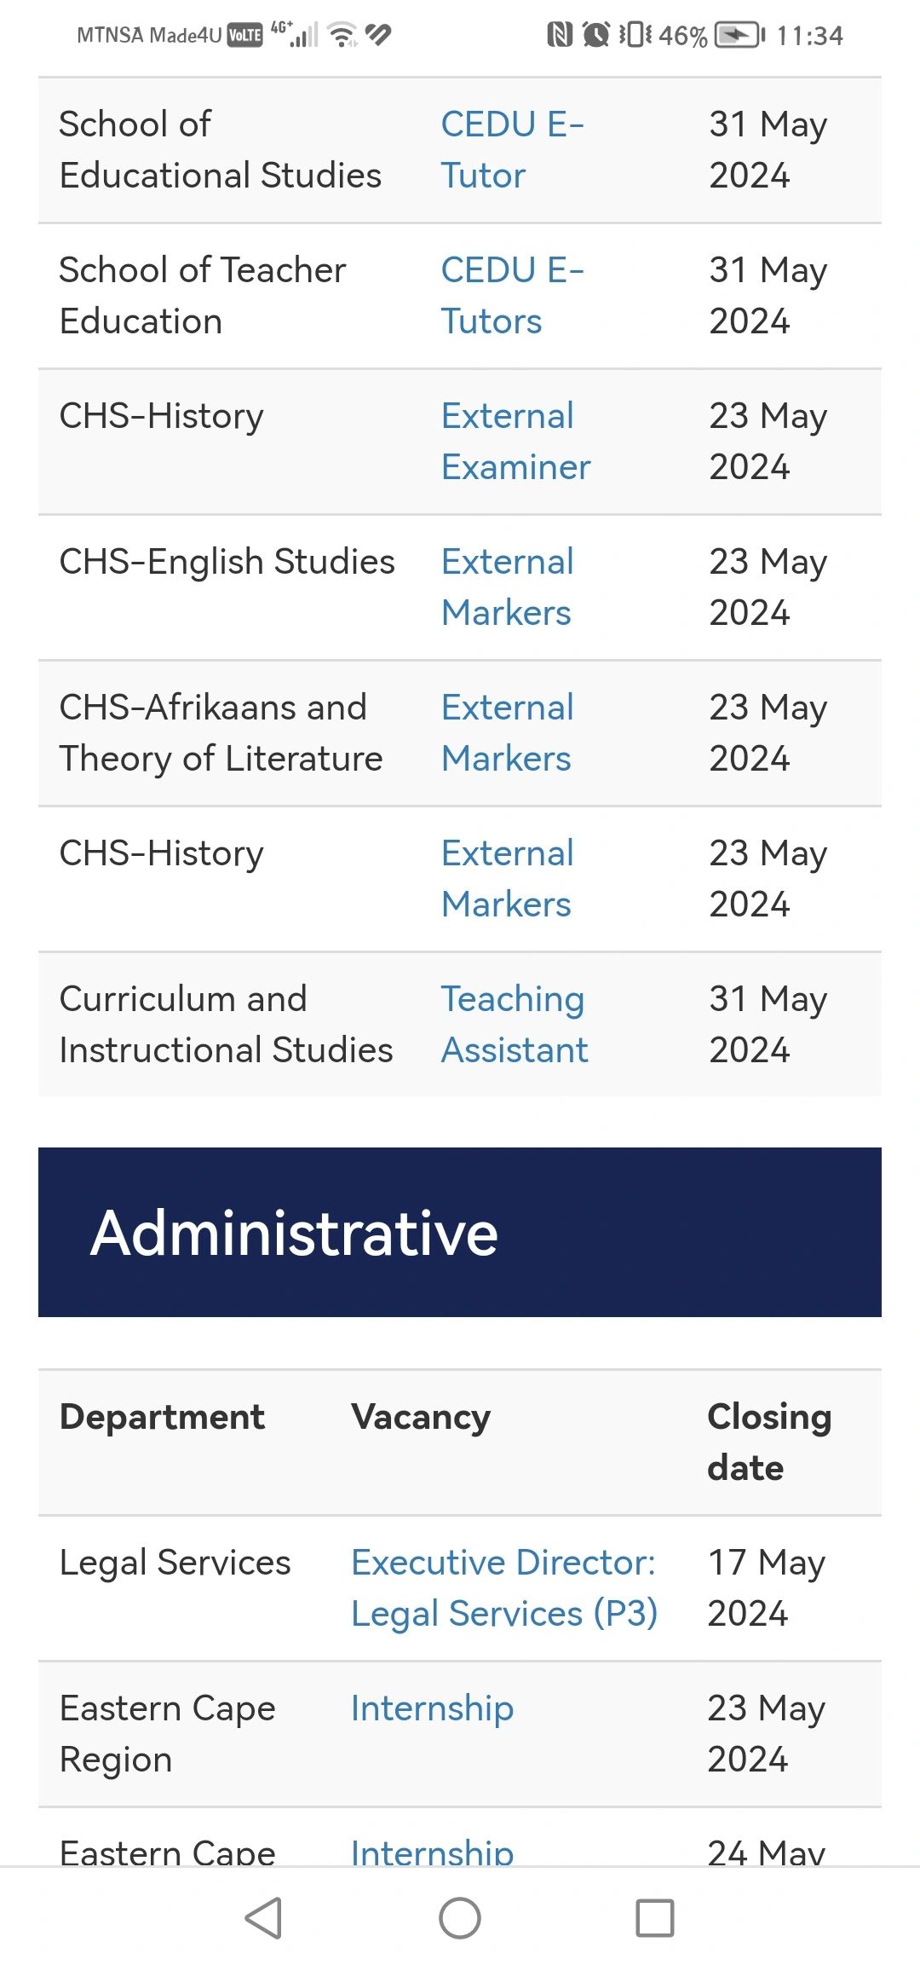The height and width of the screenshot is (1971, 920).
Task: Tap the battery indicator in status bar
Action: (739, 35)
